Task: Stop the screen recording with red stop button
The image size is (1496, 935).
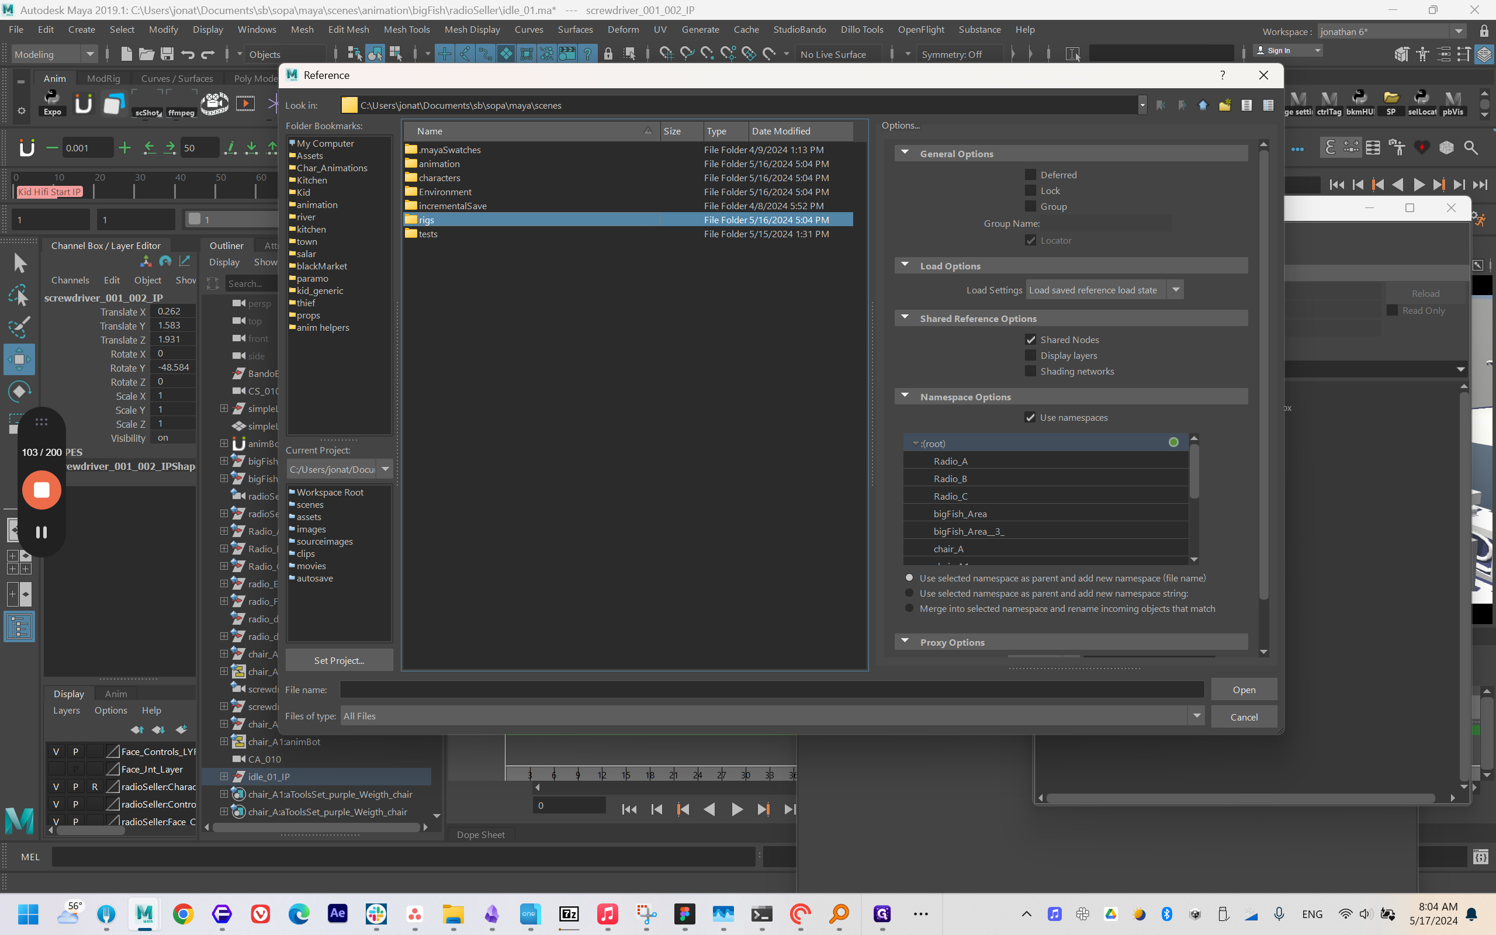Action: [x=41, y=490]
